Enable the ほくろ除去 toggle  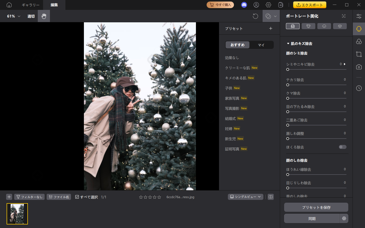click(x=342, y=147)
